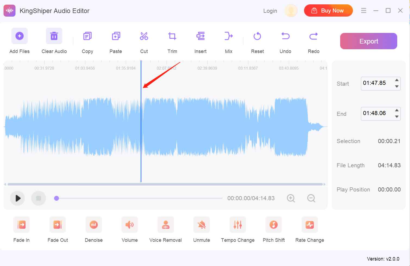The image size is (410, 266).
Task: Click the Undo icon
Action: point(285,36)
